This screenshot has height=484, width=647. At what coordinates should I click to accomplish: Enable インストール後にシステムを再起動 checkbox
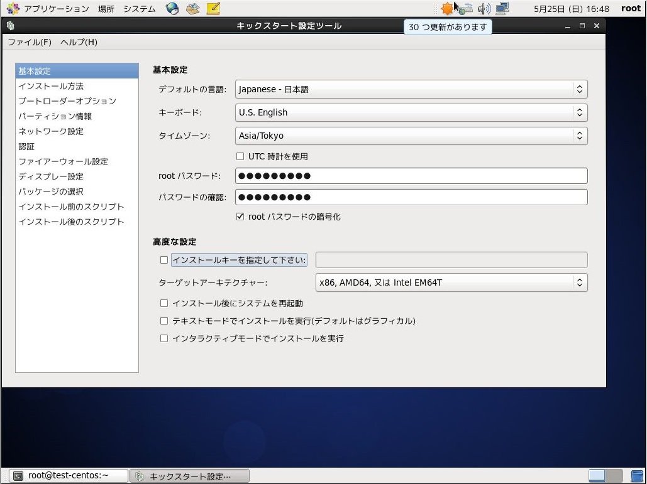(164, 303)
